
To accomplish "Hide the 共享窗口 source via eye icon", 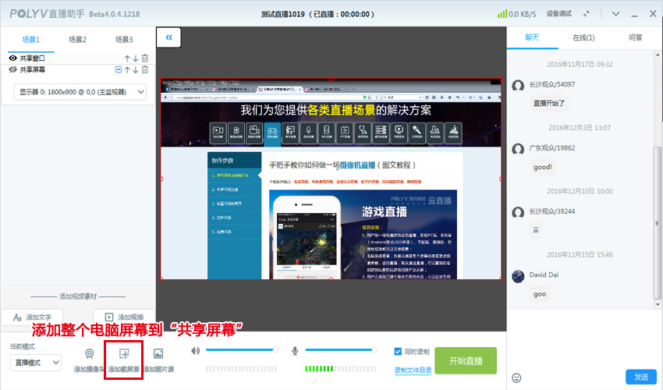I will pos(12,58).
